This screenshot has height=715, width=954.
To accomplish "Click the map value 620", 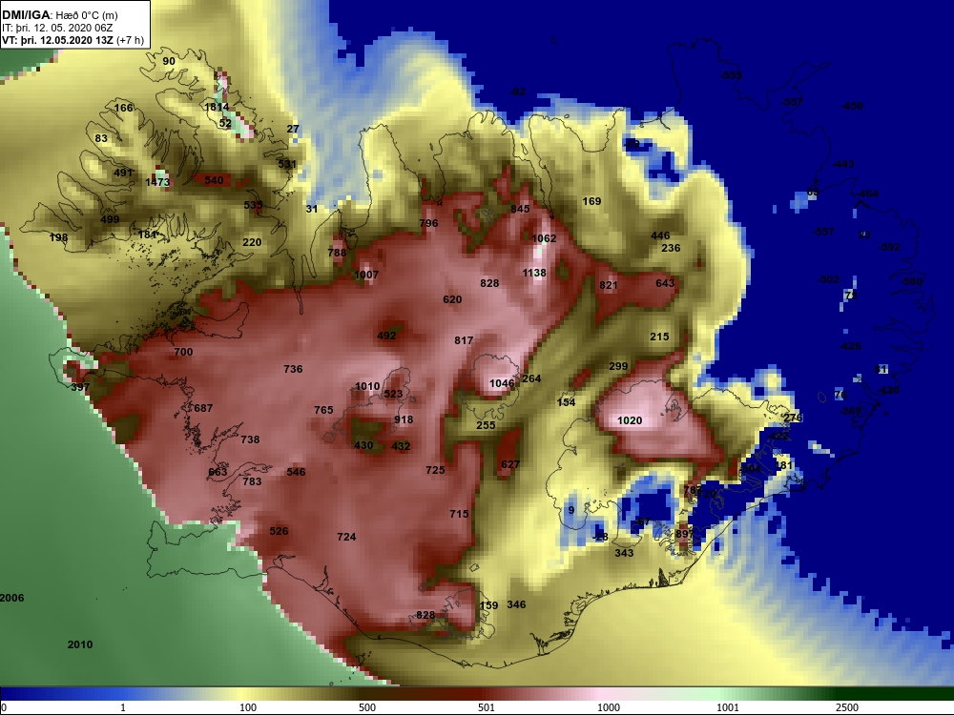I will point(452,299).
